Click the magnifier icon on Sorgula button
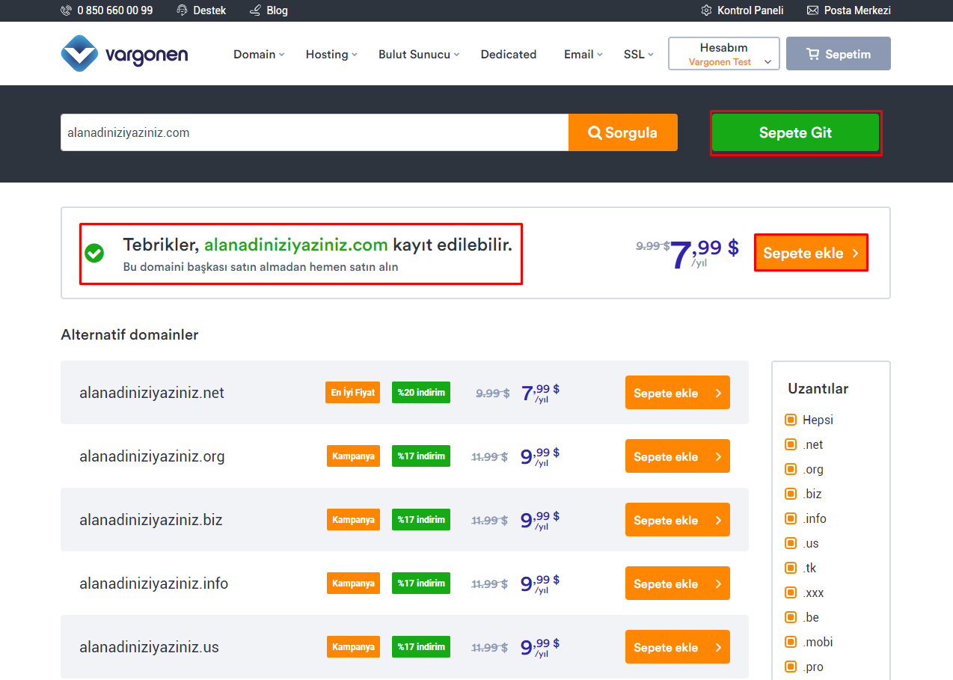 595,132
